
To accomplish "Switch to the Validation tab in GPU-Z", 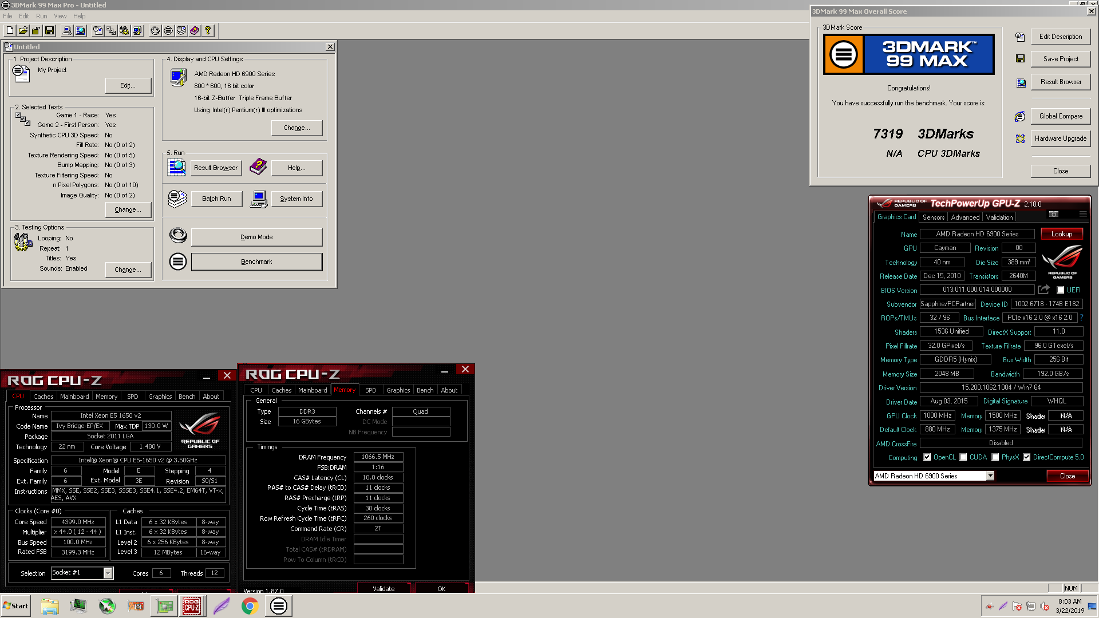I will [999, 217].
